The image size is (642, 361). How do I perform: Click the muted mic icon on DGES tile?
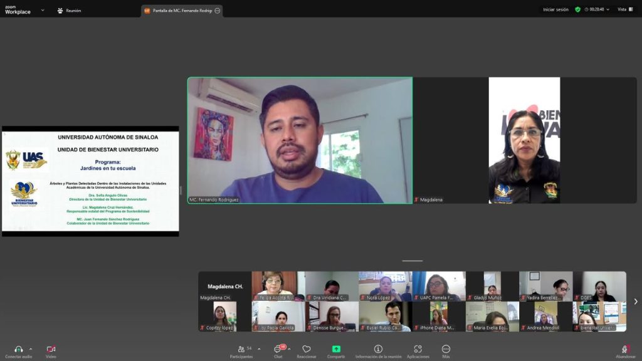pyautogui.click(x=577, y=298)
